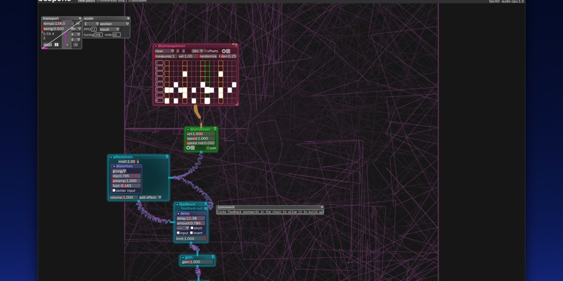Viewport: 563px width, 281px height.
Task: Open the gain module triangle menu
Action: pyautogui.click(x=213, y=257)
